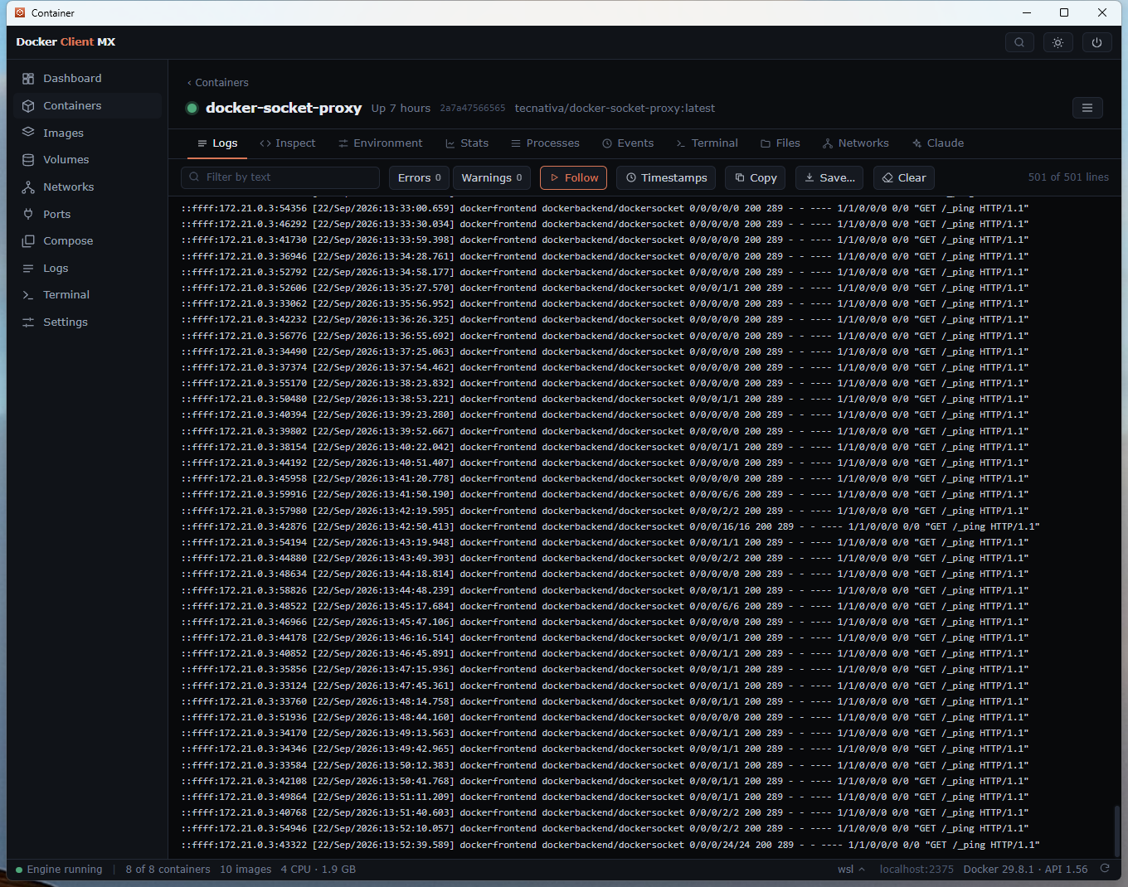Click the sidebar Logs lines icon
Image resolution: width=1128 pixels, height=887 pixels.
28,268
